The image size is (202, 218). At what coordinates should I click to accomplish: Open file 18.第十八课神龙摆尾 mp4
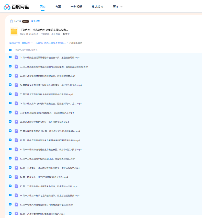[x=42, y=214]
